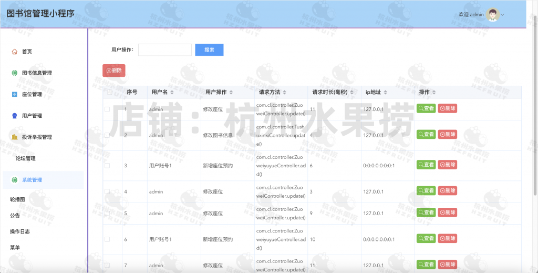The height and width of the screenshot is (273, 538).
Task: Delete row 6 log entry
Action: (448, 238)
